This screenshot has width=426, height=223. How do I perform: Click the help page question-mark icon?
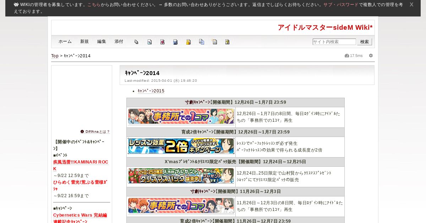tap(228, 42)
